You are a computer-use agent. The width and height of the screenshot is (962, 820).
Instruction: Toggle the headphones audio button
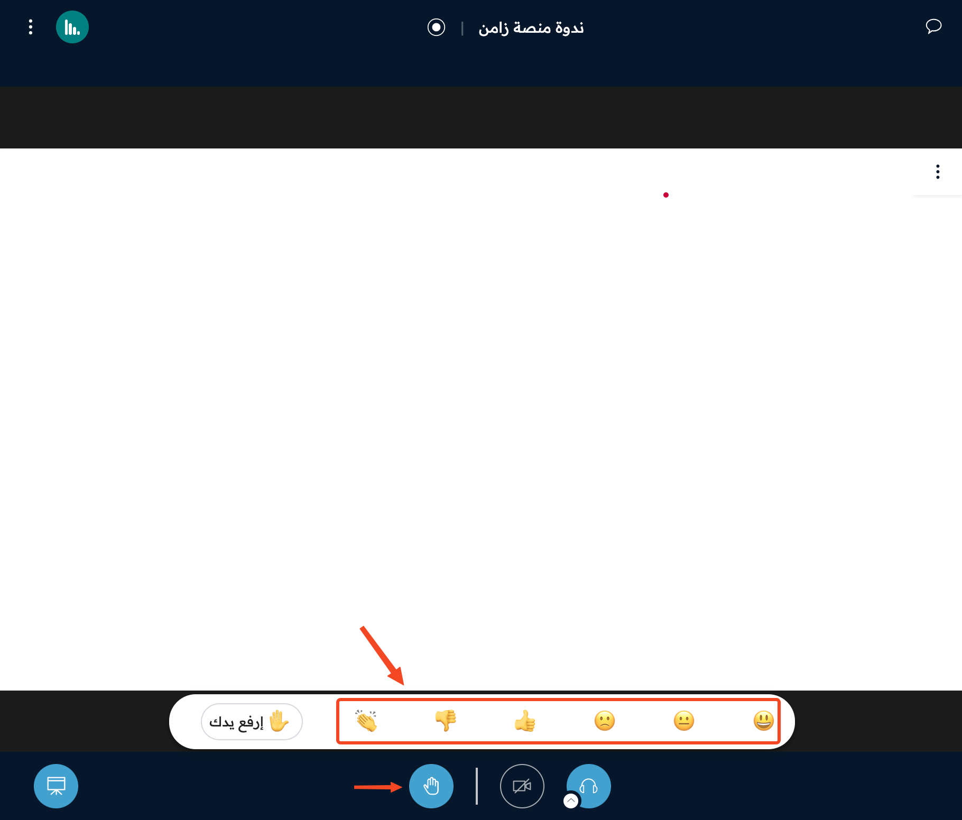pos(589,786)
